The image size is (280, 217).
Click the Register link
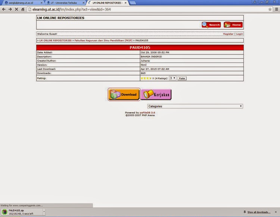click(x=228, y=34)
